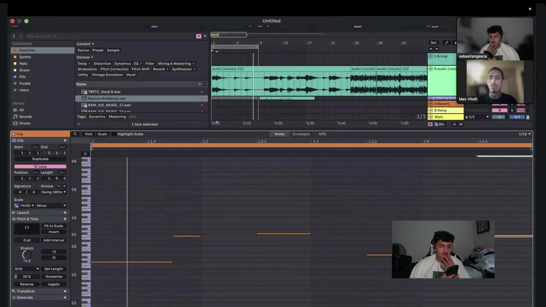Open the piano roll magnifier icon

point(75,134)
